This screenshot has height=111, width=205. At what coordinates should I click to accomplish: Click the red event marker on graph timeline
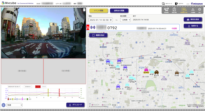click(x=59, y=93)
